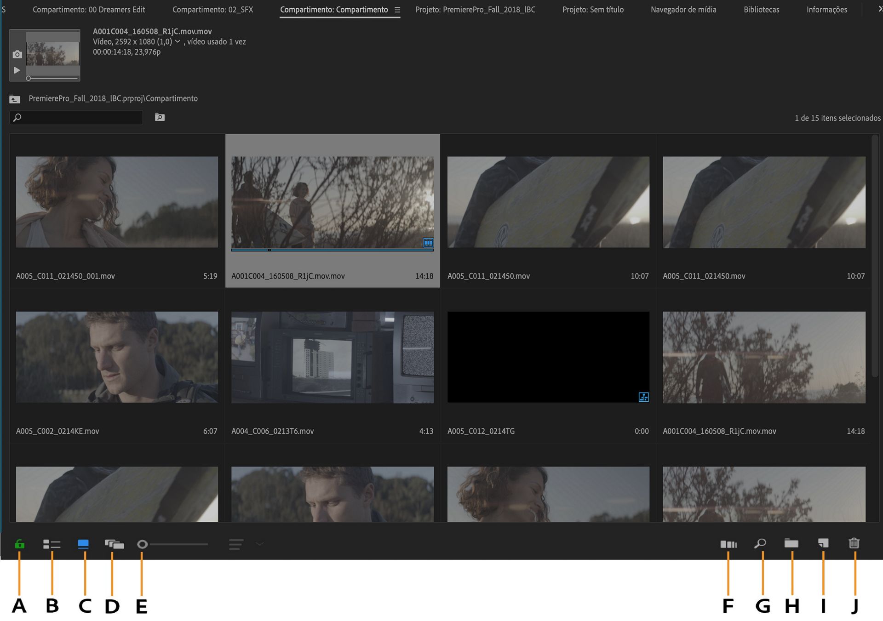
Task: Switch to Icon View
Action: pos(83,544)
